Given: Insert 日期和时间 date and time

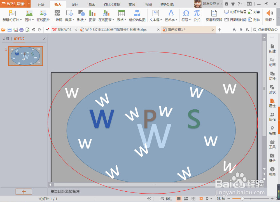Looking at the screenshot, I should click(x=235, y=20).
